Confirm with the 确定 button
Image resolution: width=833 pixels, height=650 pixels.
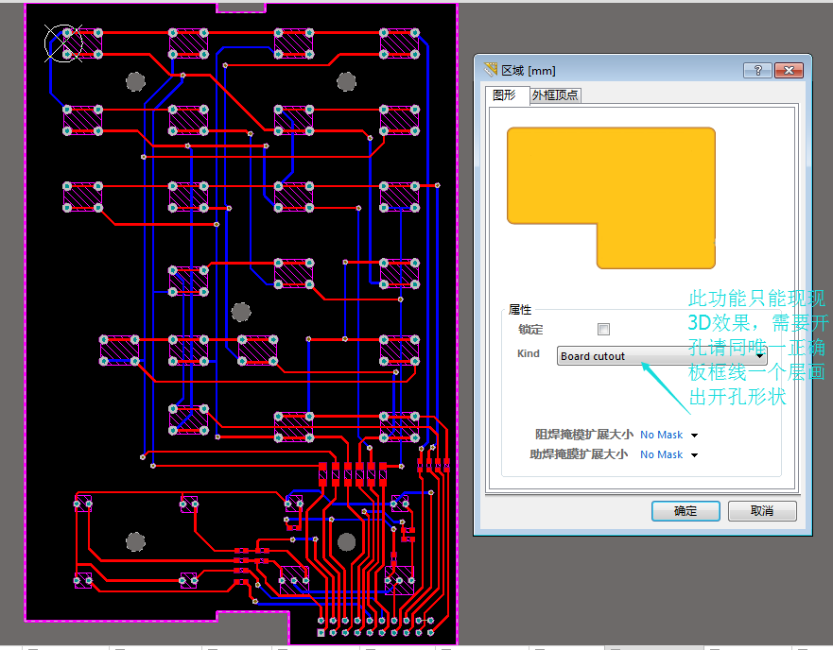pos(685,511)
